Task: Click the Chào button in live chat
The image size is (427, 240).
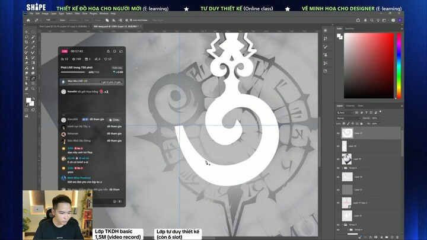Action: pos(114,120)
